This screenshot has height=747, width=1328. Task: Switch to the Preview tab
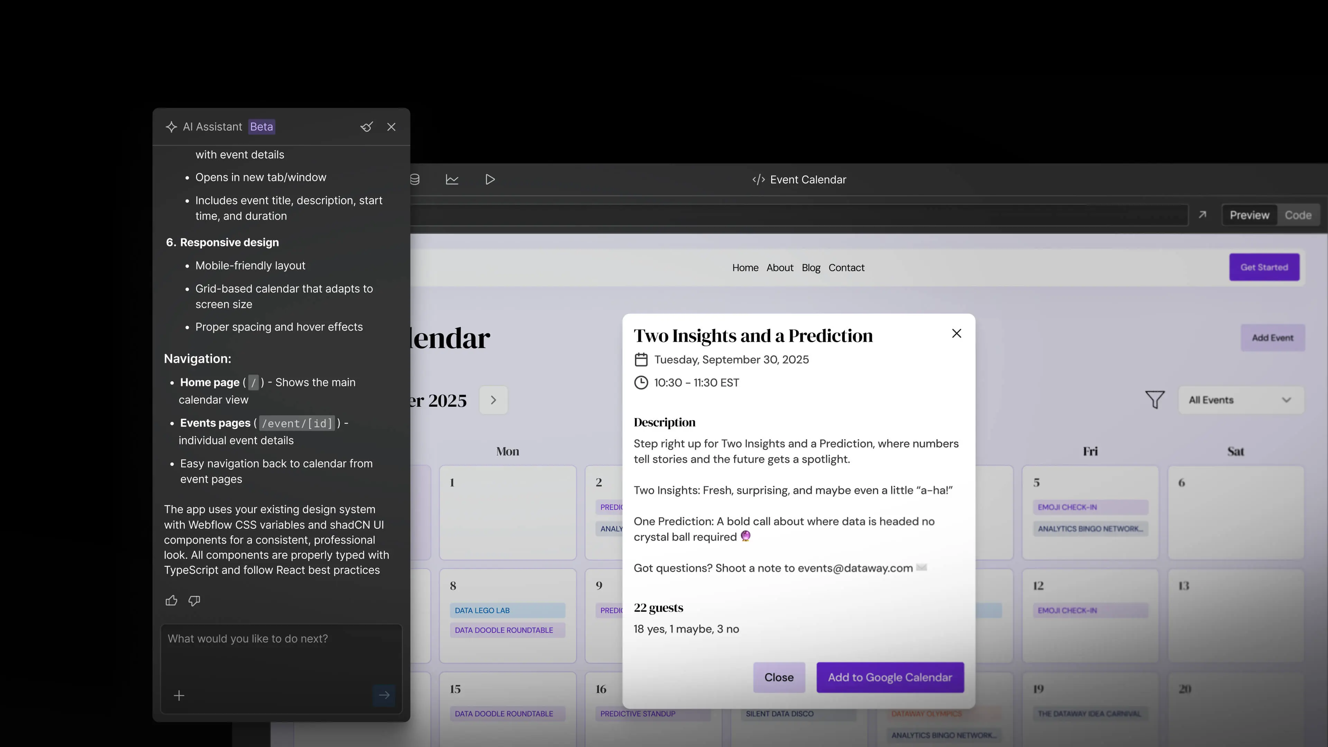pos(1249,215)
